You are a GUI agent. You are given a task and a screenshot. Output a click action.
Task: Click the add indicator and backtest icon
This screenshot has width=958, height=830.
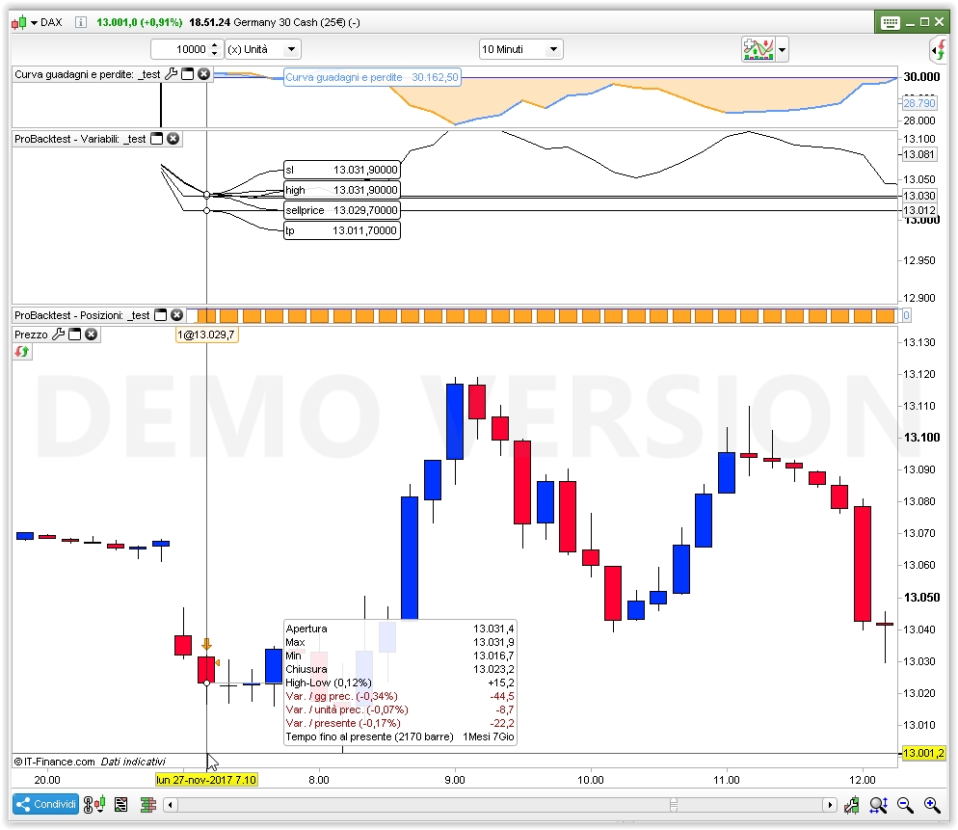point(758,49)
